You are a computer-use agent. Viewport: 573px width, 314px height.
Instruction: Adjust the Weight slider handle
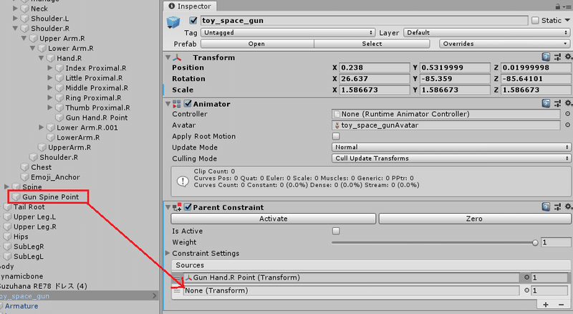(x=535, y=242)
